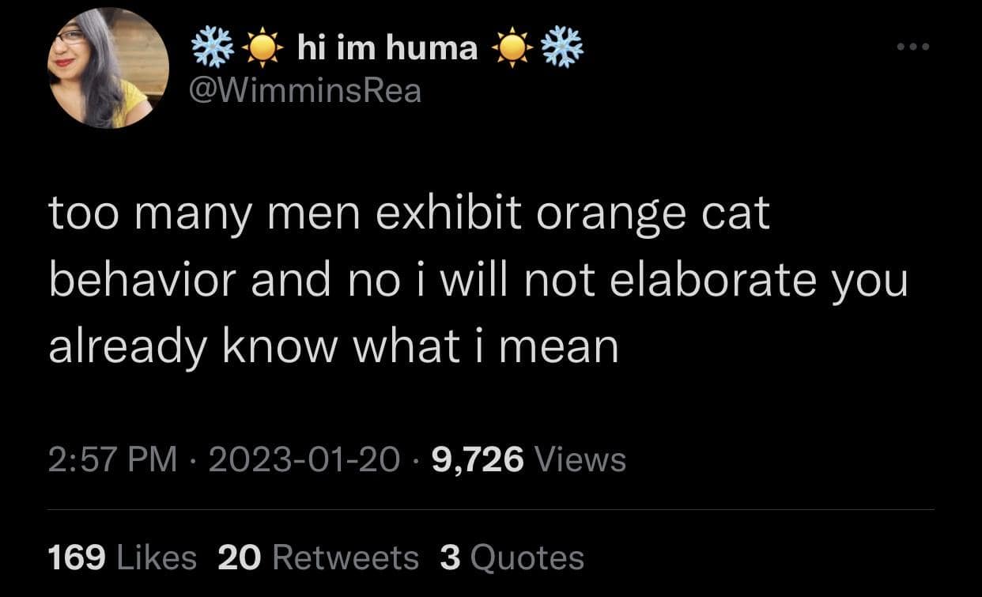The height and width of the screenshot is (597, 982).
Task: Open the 3 Quotes list
Action: 512,557
